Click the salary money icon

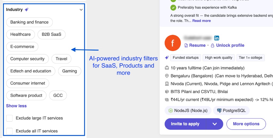[167, 100]
